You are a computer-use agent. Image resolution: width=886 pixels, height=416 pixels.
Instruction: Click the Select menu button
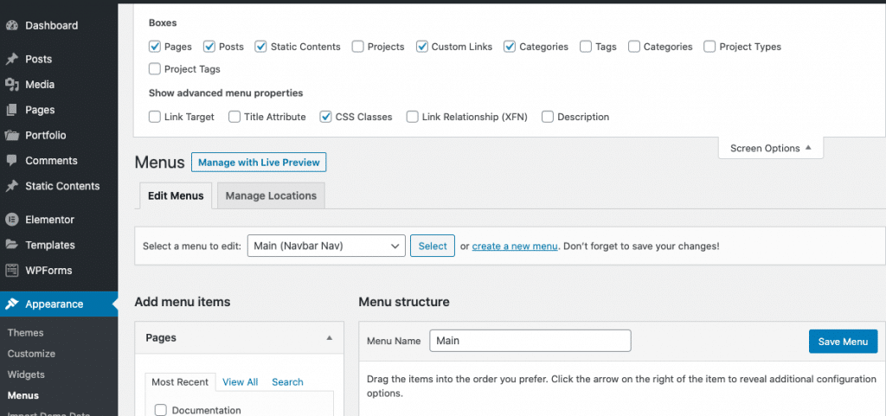[433, 246]
